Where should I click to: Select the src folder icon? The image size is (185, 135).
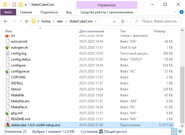coord(7,36)
